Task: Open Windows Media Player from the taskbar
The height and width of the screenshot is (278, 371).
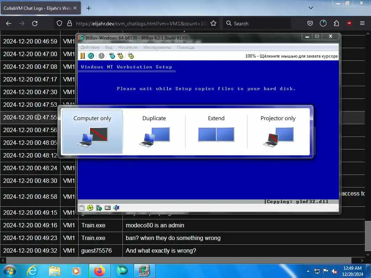Action: (x=76, y=271)
